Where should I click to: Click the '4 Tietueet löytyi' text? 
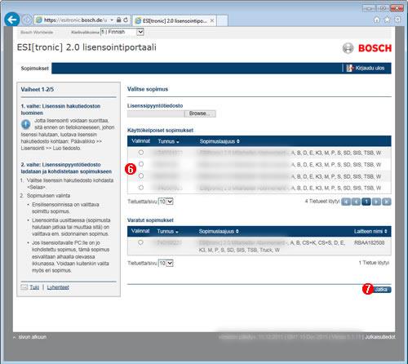coord(322,202)
